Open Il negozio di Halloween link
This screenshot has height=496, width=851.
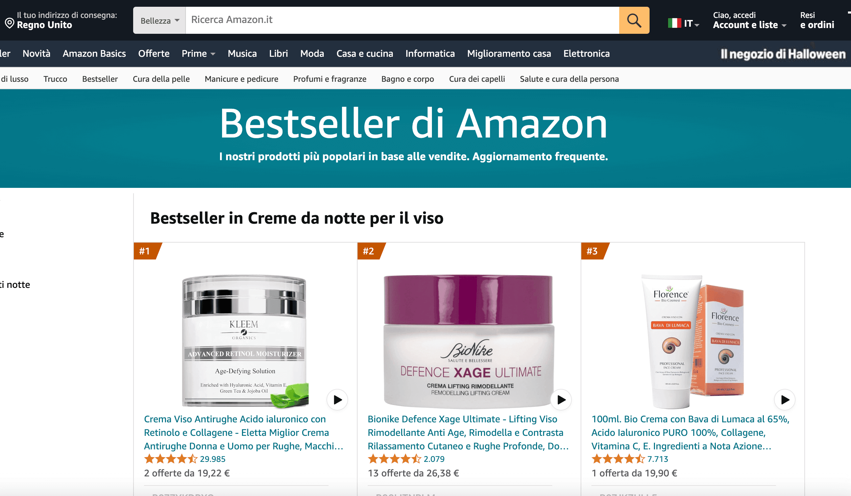click(783, 54)
